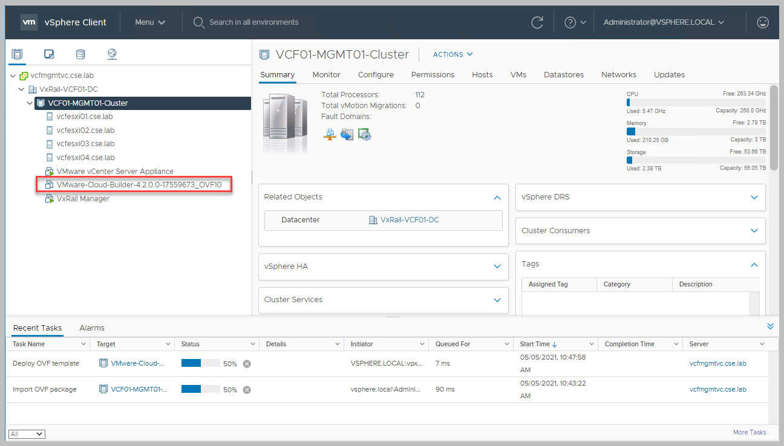
Task: Click the More Tasks link
Action: (749, 432)
